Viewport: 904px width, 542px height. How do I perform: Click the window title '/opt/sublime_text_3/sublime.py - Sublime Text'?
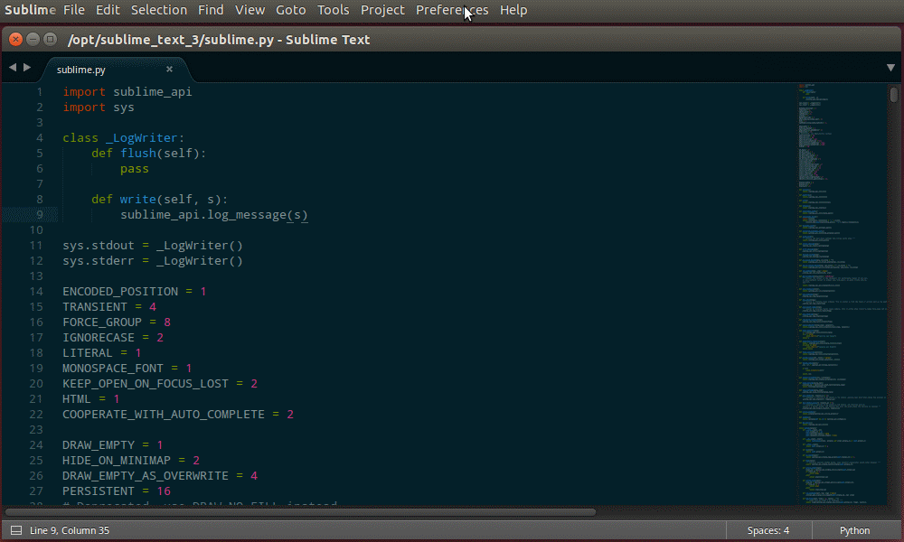tap(219, 40)
